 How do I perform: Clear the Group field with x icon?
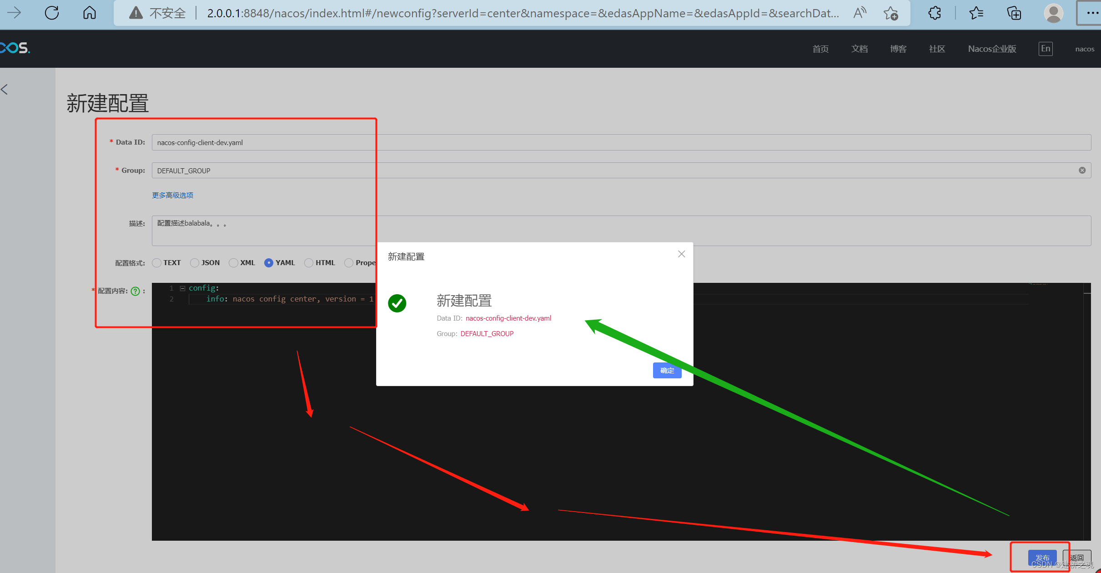point(1082,170)
